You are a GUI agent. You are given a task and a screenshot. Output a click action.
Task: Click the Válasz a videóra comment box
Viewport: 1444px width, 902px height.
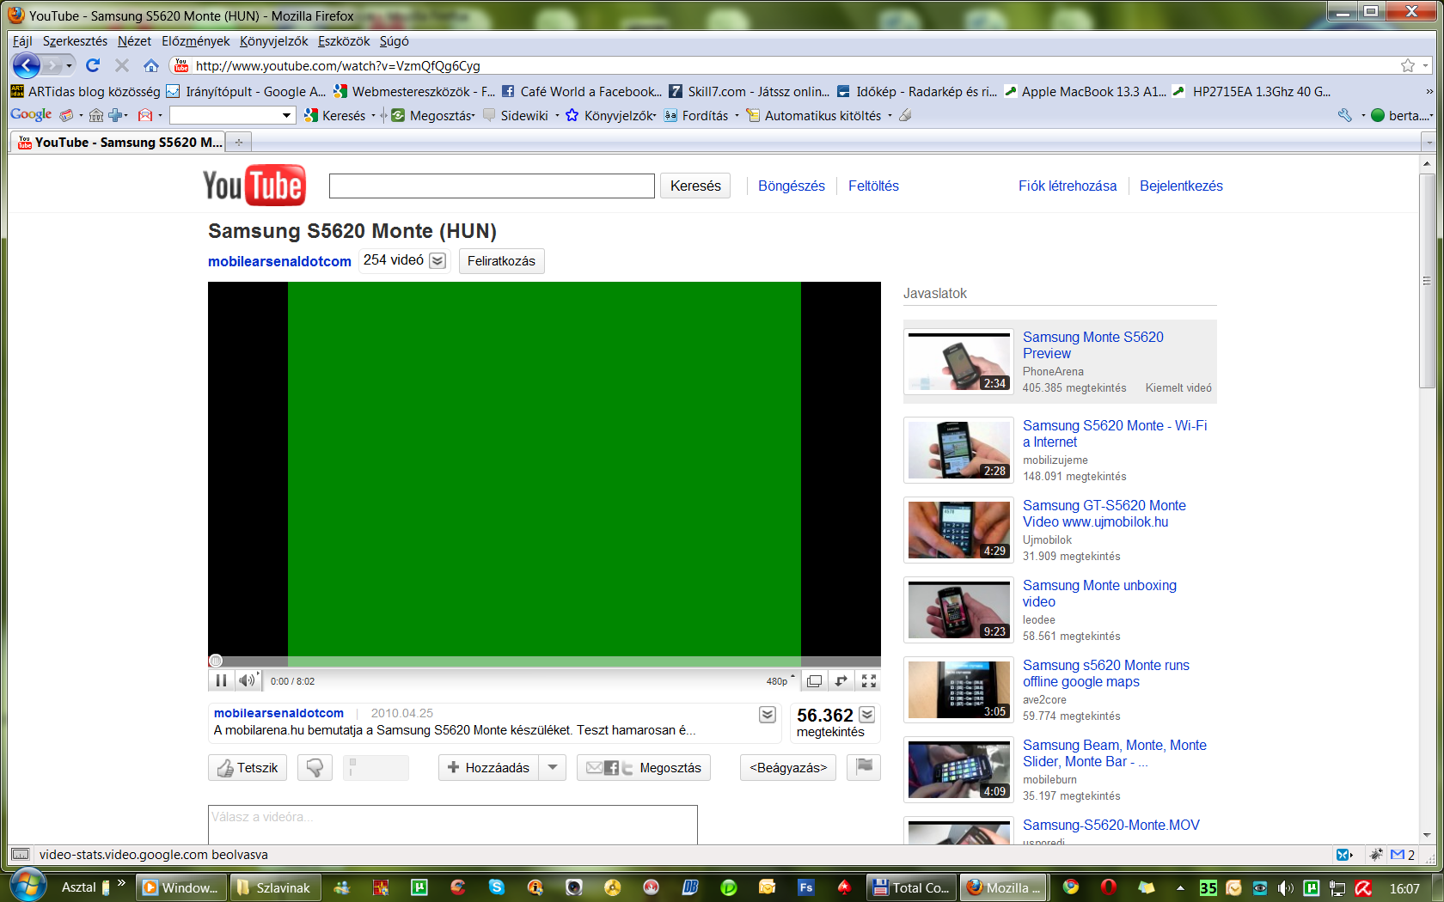click(453, 825)
